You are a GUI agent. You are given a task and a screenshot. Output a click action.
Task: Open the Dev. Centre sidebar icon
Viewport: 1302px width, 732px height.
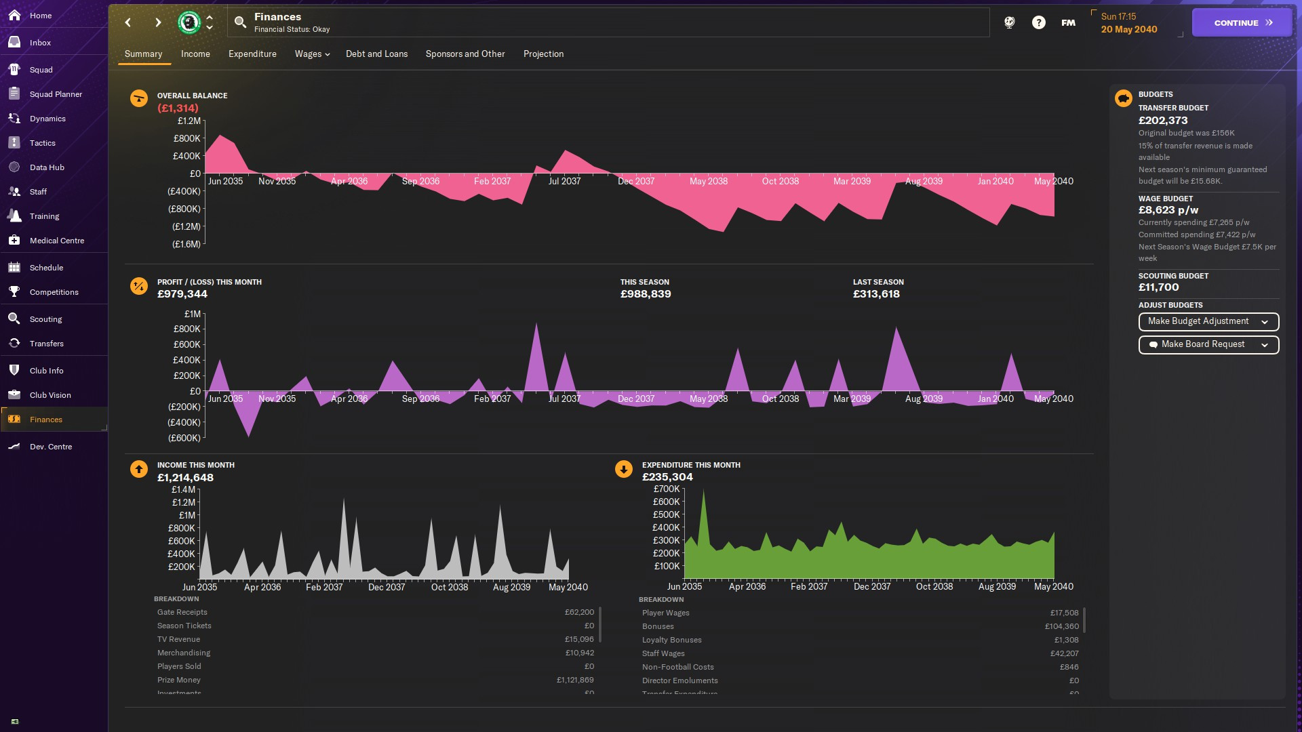[14, 447]
